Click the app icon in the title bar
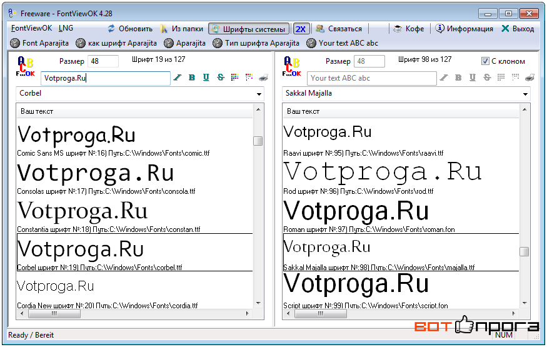This screenshot has width=547, height=347. click(13, 13)
